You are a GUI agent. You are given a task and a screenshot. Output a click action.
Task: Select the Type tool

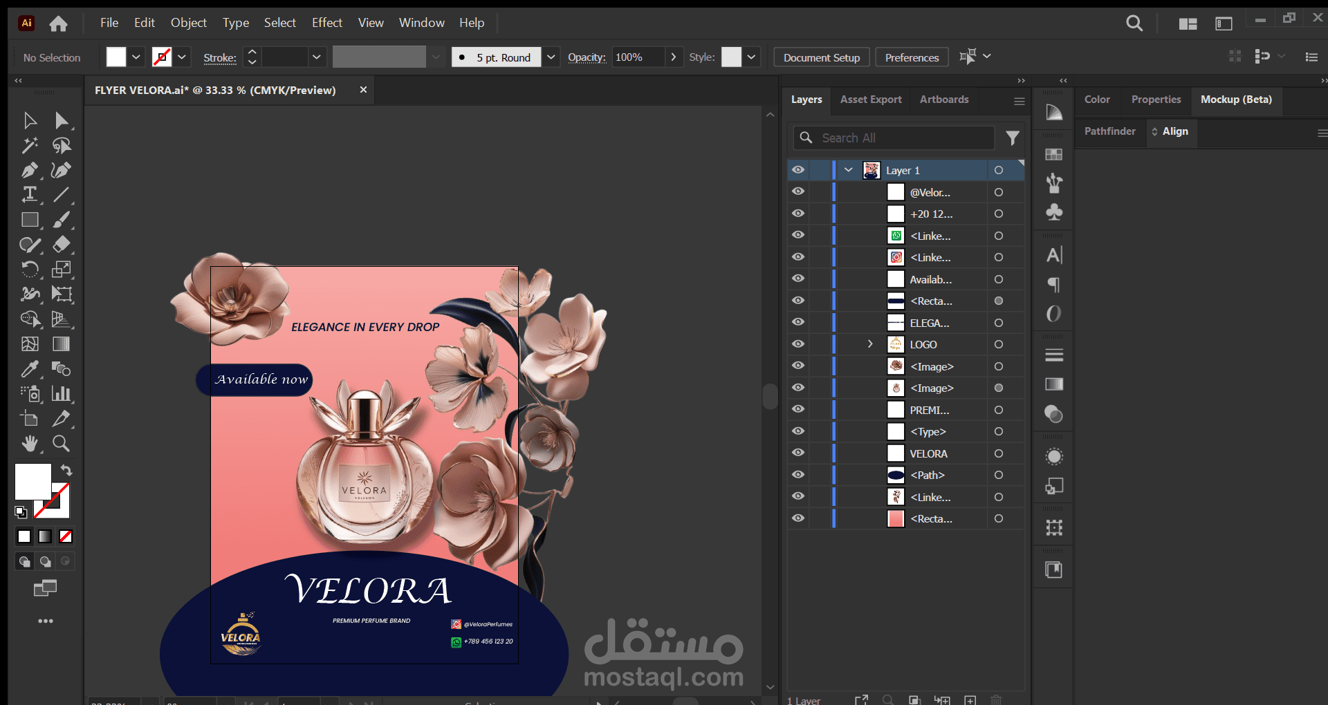tap(29, 195)
